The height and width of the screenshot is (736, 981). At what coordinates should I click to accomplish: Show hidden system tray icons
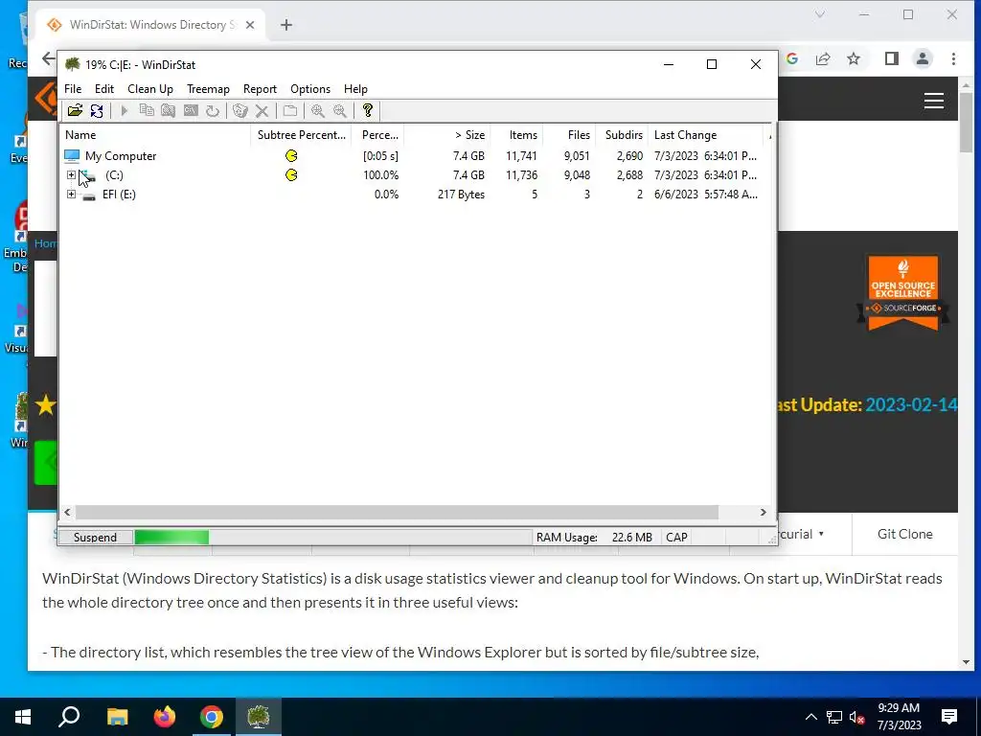pyautogui.click(x=810, y=717)
